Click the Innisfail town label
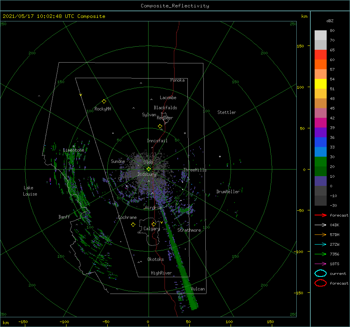This screenshot has width=350, height=327. coord(157,141)
